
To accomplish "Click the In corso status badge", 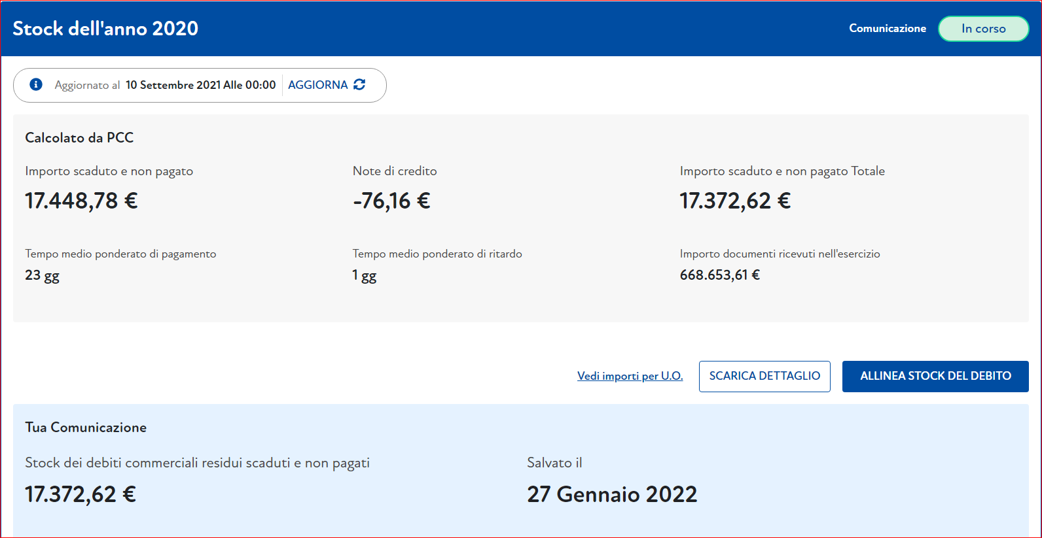I will (x=983, y=29).
